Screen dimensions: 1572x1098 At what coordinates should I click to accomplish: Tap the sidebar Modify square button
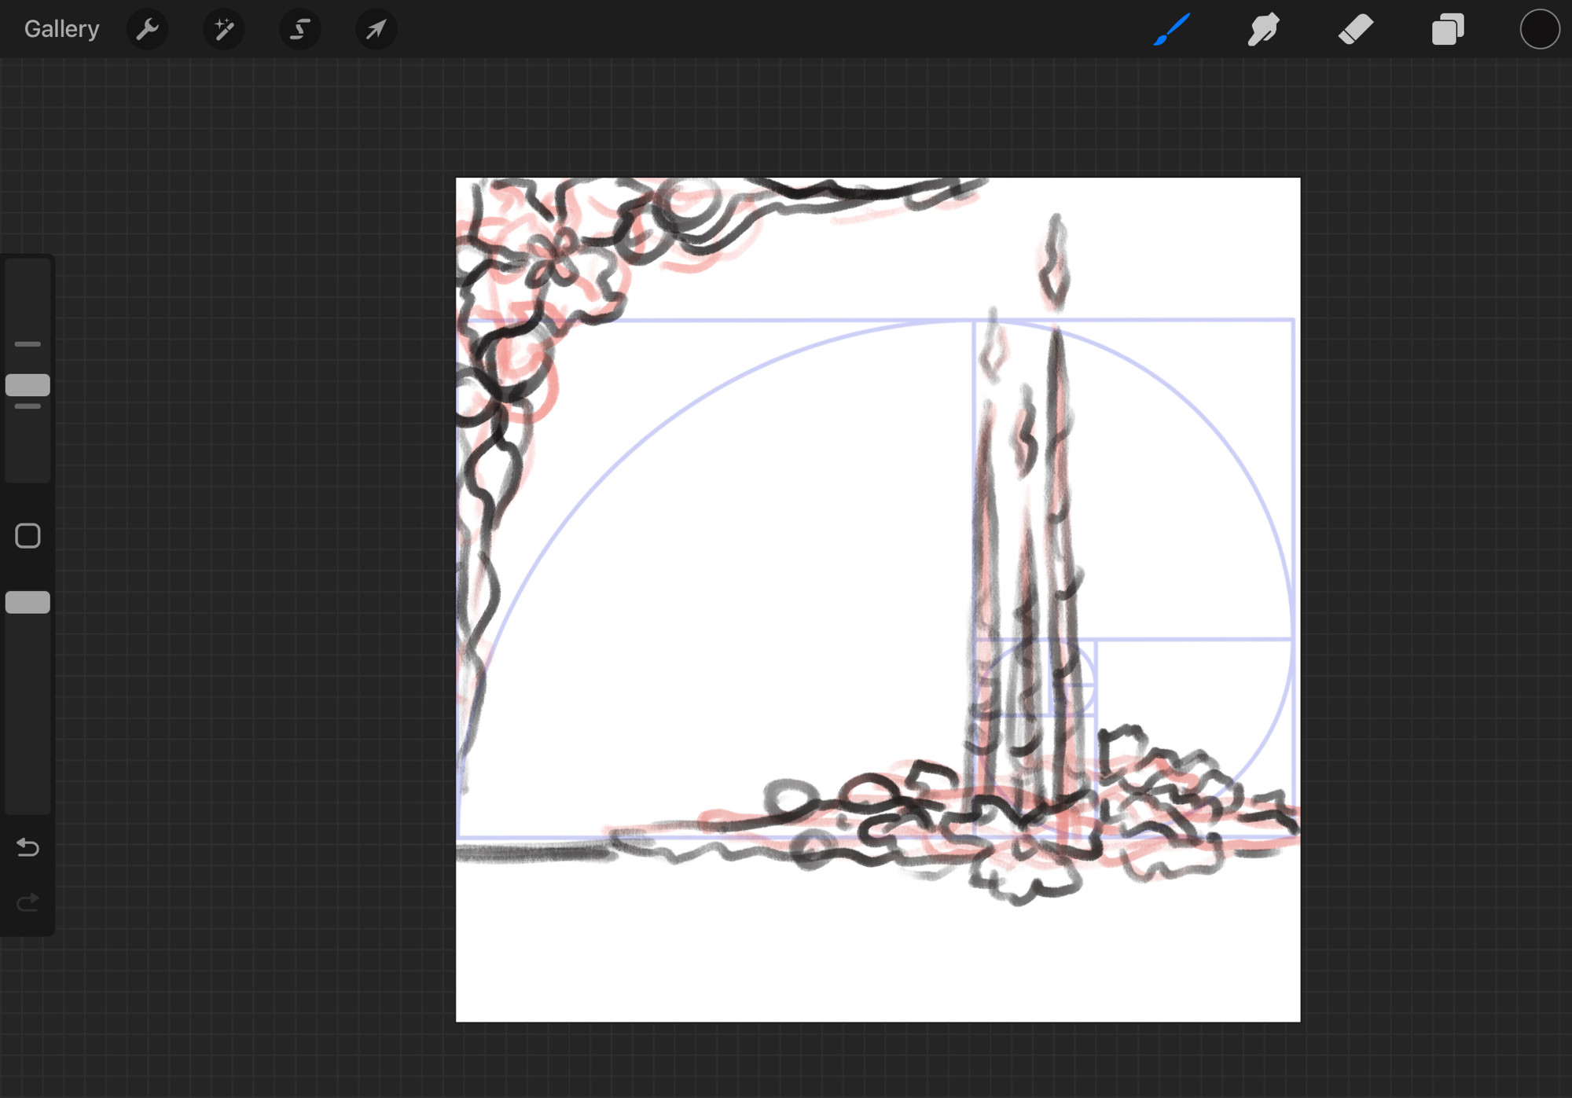point(28,536)
